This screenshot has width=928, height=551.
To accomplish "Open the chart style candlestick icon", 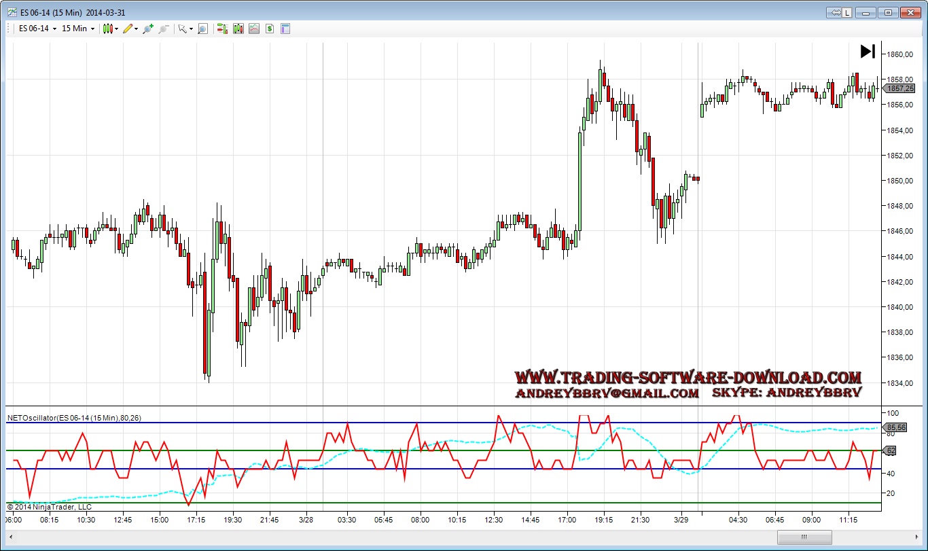I will (107, 29).
